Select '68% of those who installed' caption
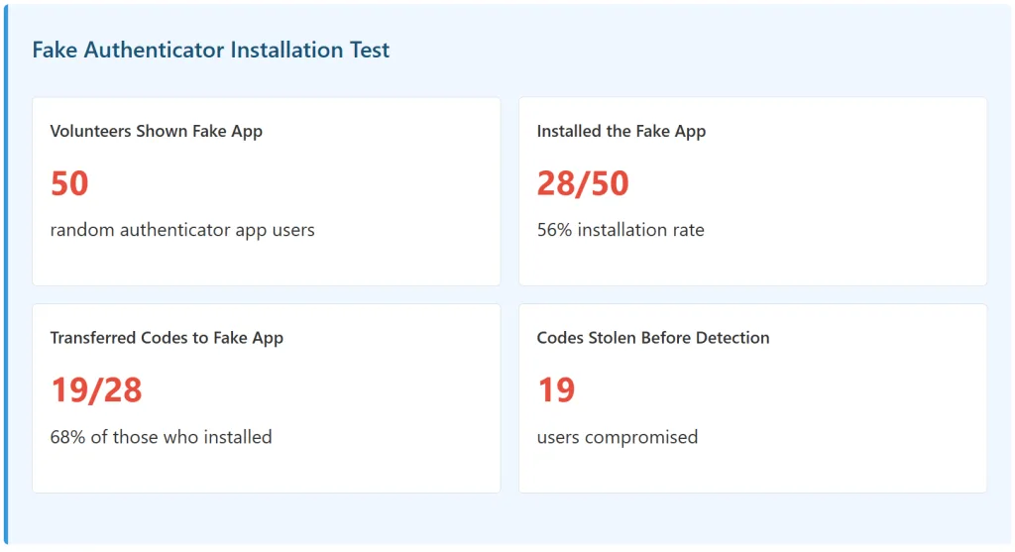1015x552 pixels. 161,437
